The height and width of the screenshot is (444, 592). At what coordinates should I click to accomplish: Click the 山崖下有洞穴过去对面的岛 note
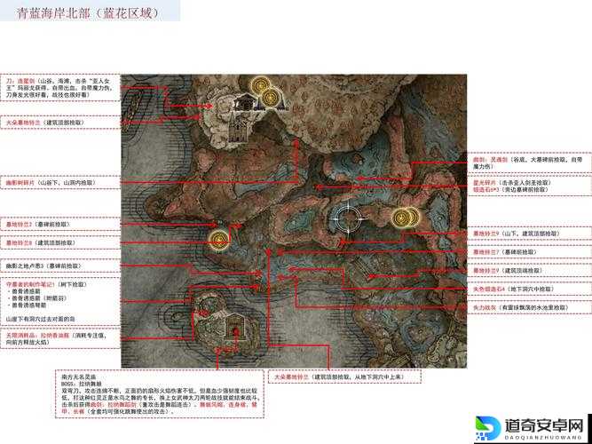click(40, 319)
